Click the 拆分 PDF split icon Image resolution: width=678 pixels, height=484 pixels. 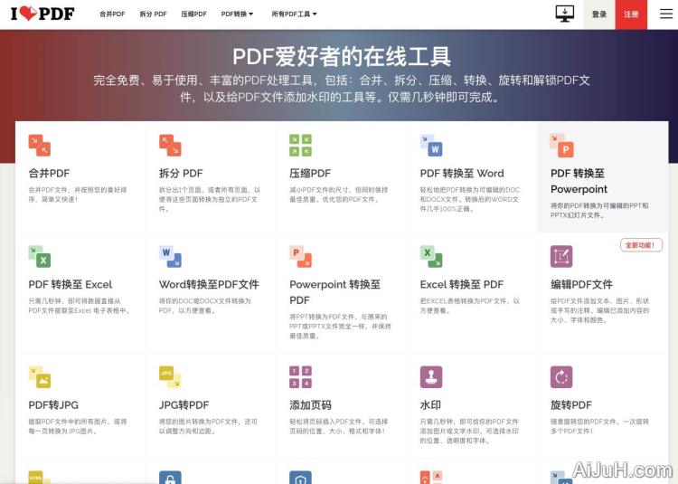pos(170,146)
